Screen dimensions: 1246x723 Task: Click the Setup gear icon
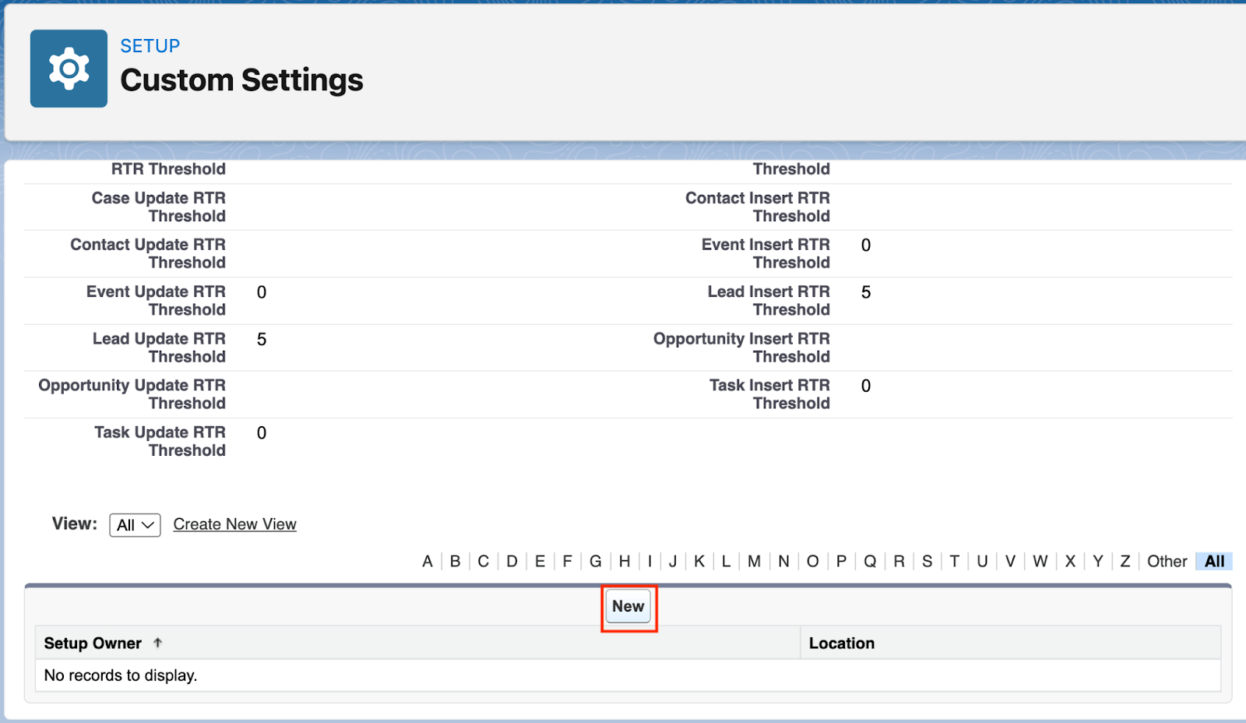(x=69, y=69)
